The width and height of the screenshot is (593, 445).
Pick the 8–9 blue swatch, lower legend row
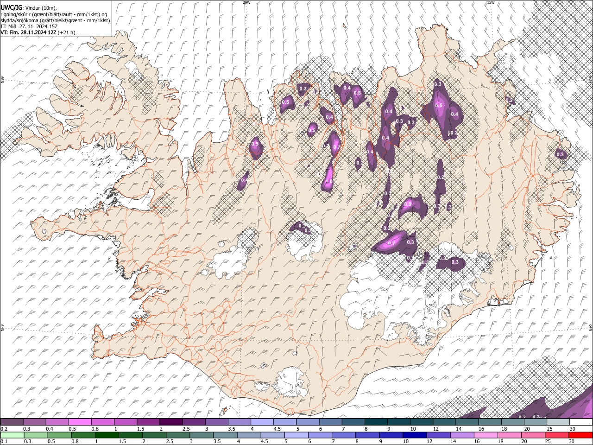(x=367, y=435)
